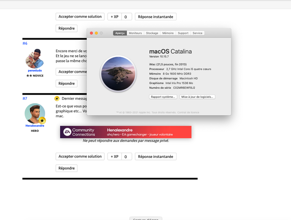Click peronludo's avatar picture
The image size is (291, 220).
click(x=35, y=59)
